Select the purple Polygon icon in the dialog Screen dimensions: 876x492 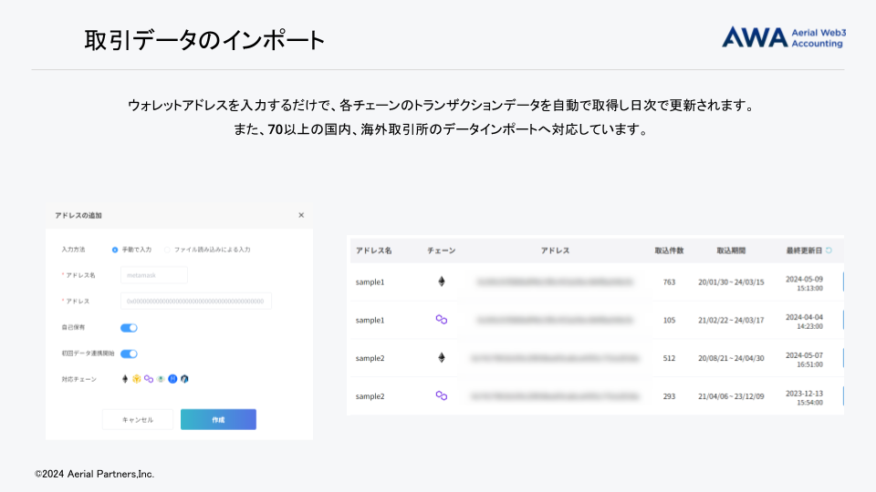click(x=148, y=378)
